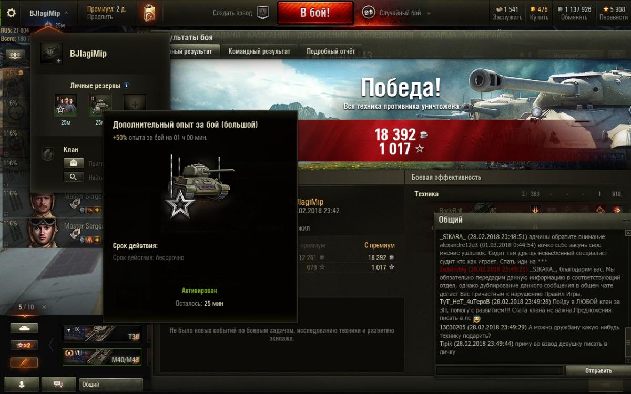Open the Подробный отчёт tab

click(331, 51)
